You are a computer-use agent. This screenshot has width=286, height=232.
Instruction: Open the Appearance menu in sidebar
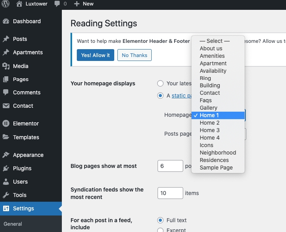click(28, 155)
